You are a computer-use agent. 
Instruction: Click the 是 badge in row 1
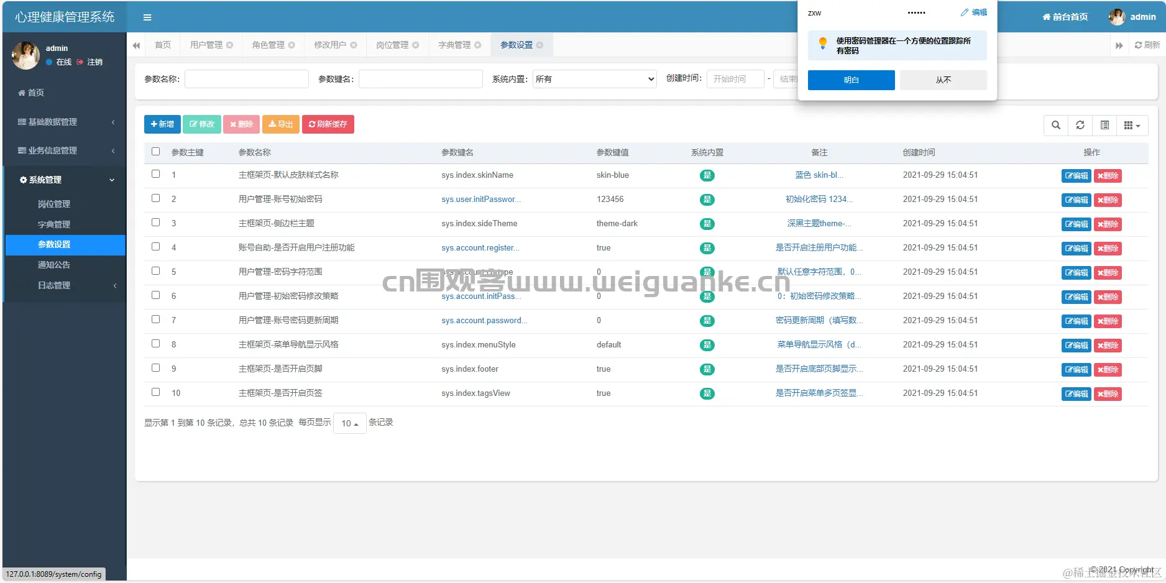point(707,175)
